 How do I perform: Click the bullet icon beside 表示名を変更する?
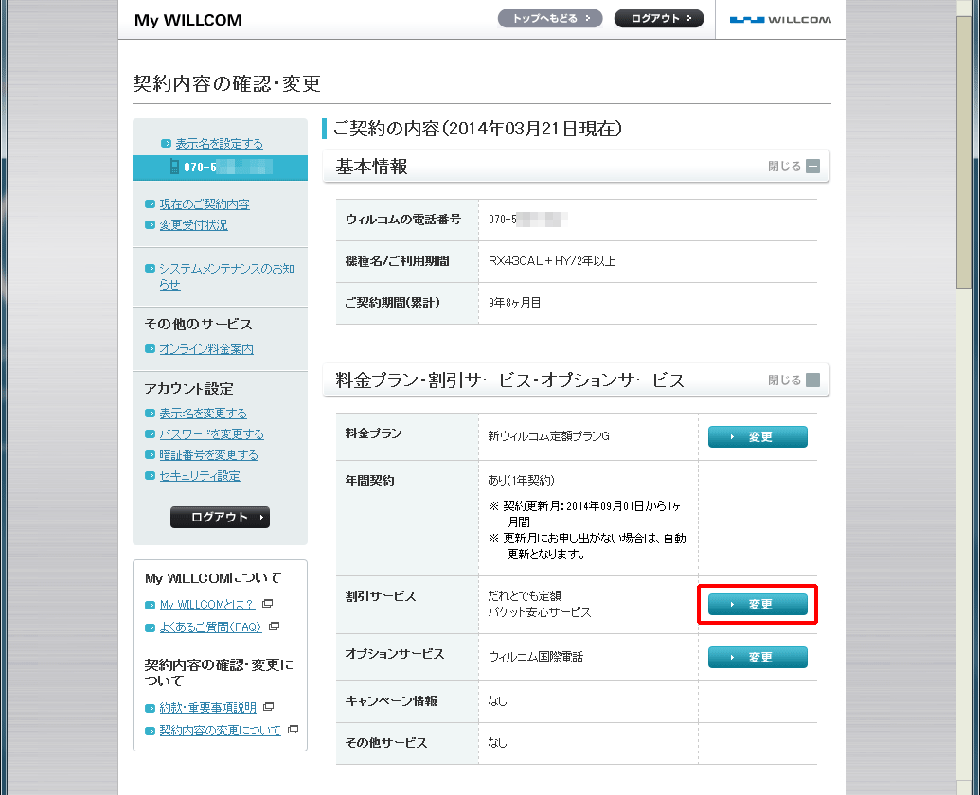150,414
